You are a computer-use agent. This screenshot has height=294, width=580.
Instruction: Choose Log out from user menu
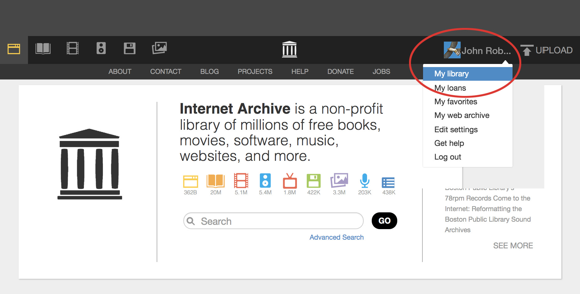[467, 157]
